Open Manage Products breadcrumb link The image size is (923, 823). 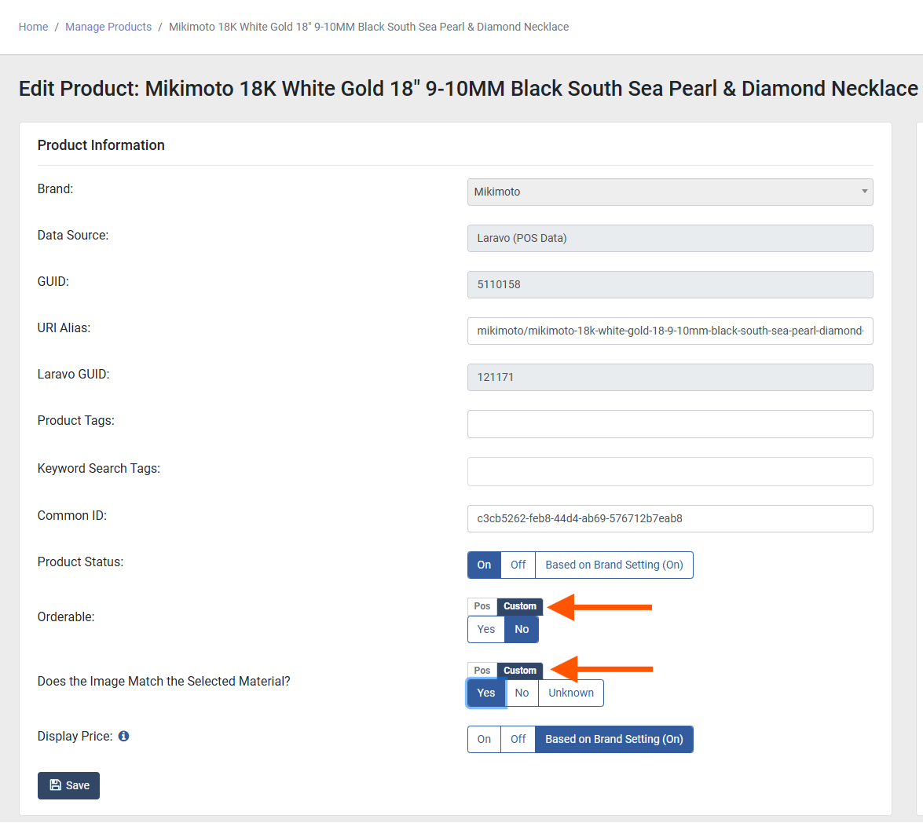108,27
